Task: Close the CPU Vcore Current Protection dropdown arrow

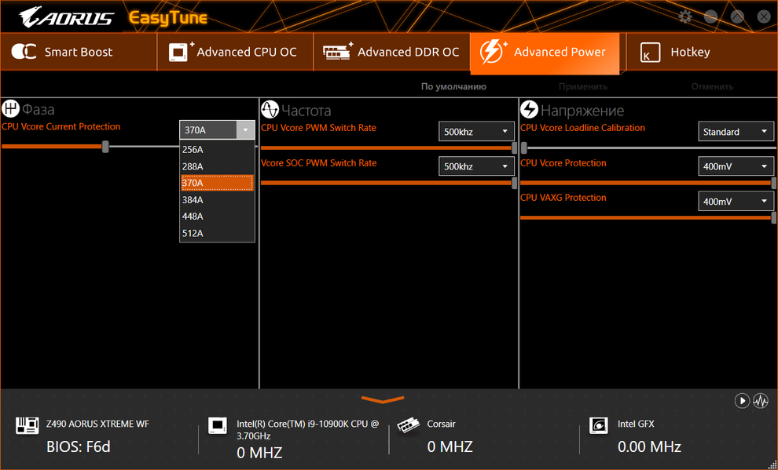Action: coord(245,129)
